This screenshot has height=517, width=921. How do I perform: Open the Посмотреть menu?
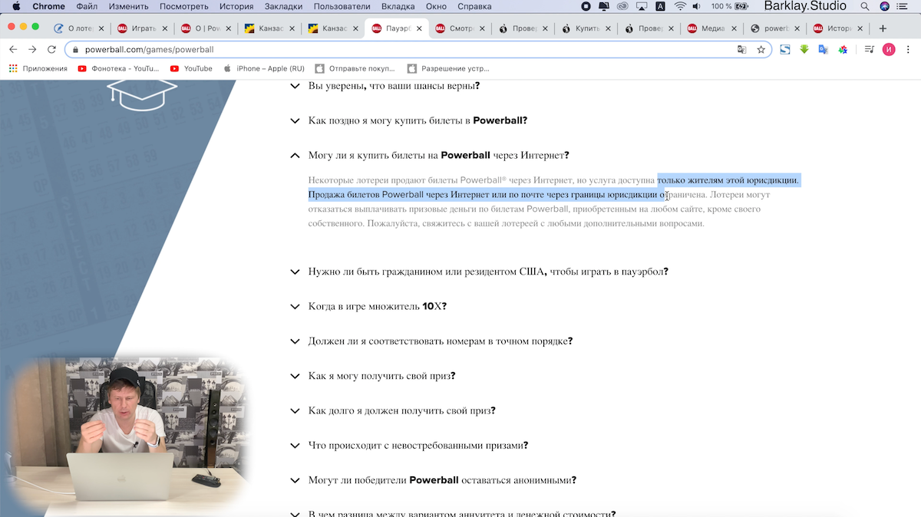coord(184,6)
